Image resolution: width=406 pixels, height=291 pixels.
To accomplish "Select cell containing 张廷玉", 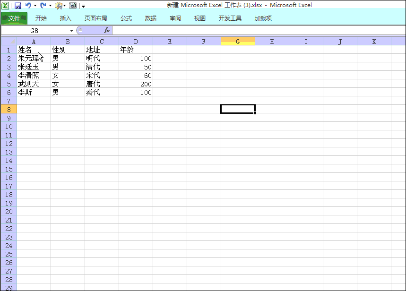I will (x=34, y=67).
